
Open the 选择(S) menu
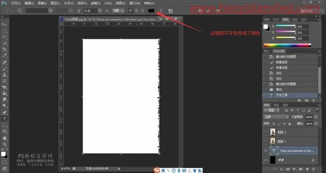pyautogui.click(x=82, y=3)
